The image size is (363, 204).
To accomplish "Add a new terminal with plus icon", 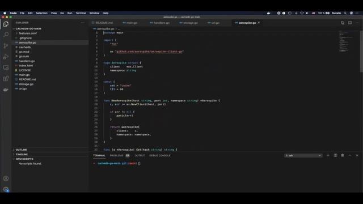I will [328, 155].
